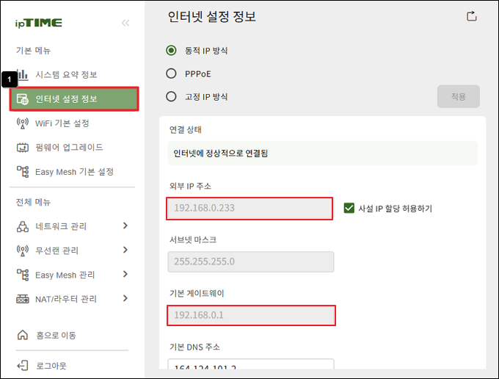Screen dimensions: 499x379
Task: Collapse sidebar with double chevron icon
Action: tap(125, 23)
